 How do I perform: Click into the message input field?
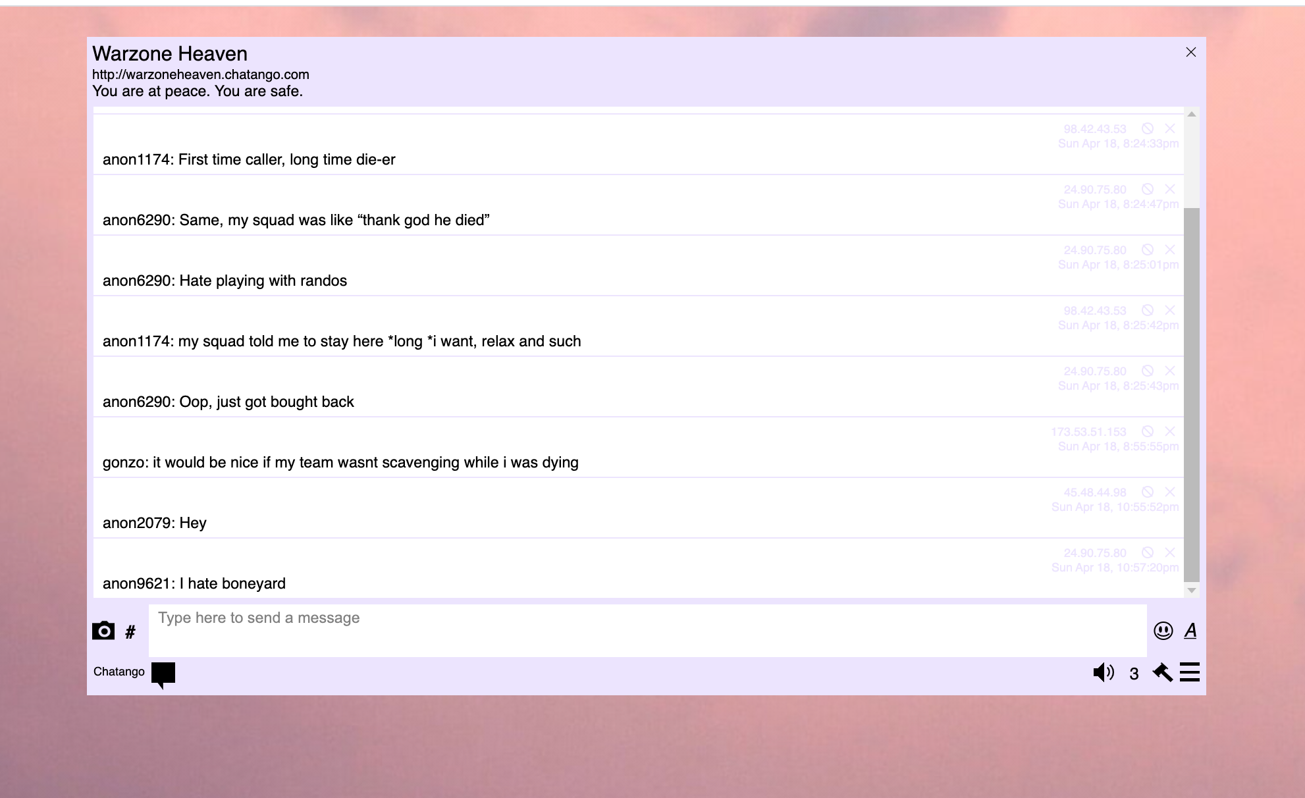tap(647, 630)
